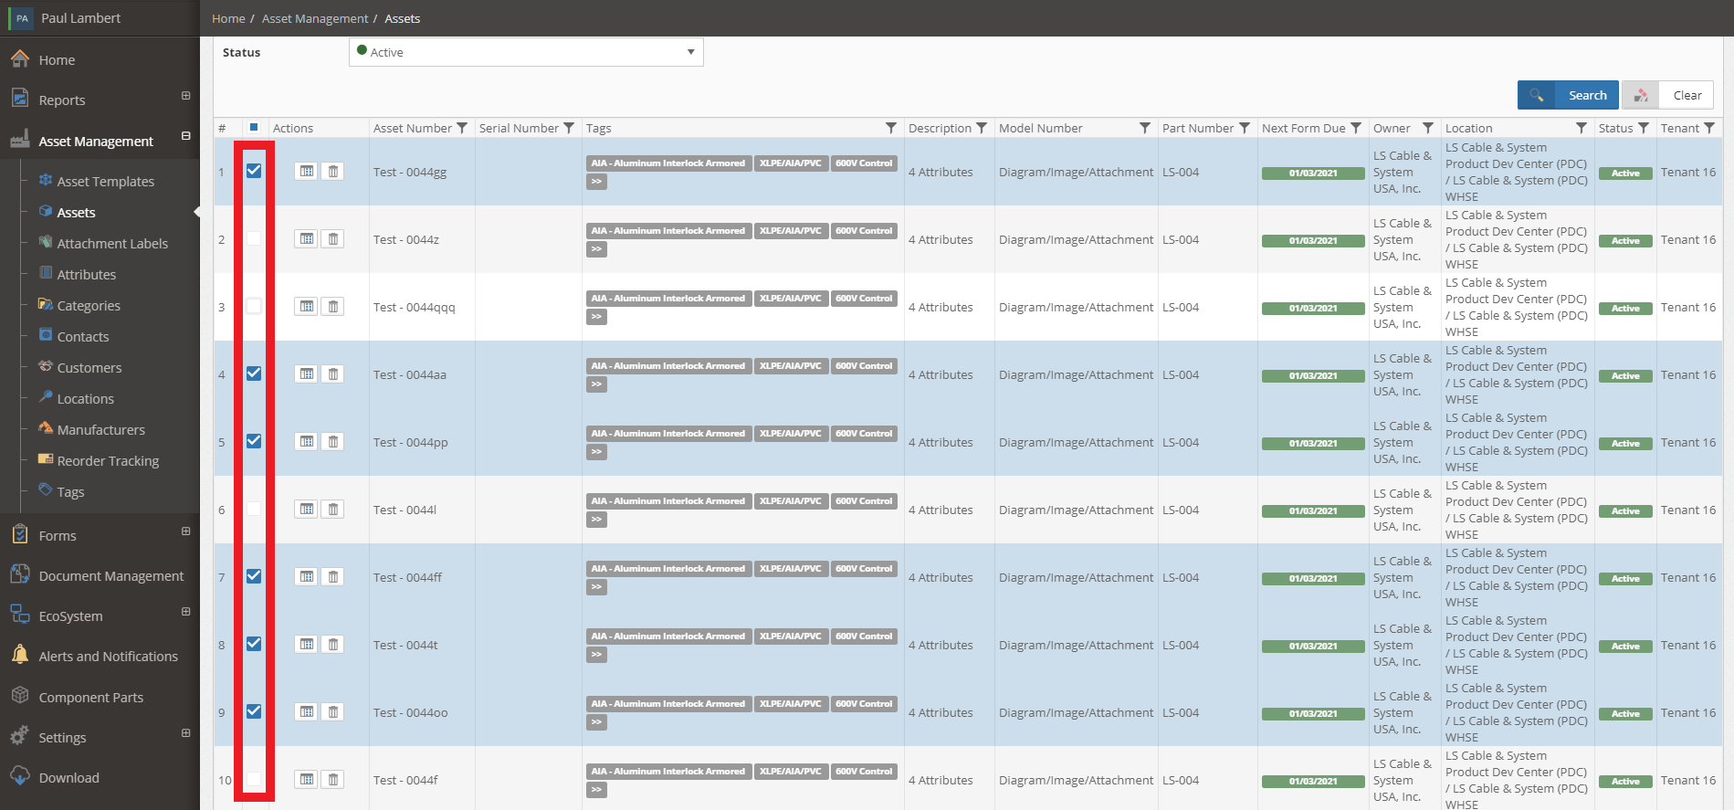This screenshot has width=1734, height=810.
Task: Click the Search button
Action: tap(1568, 95)
